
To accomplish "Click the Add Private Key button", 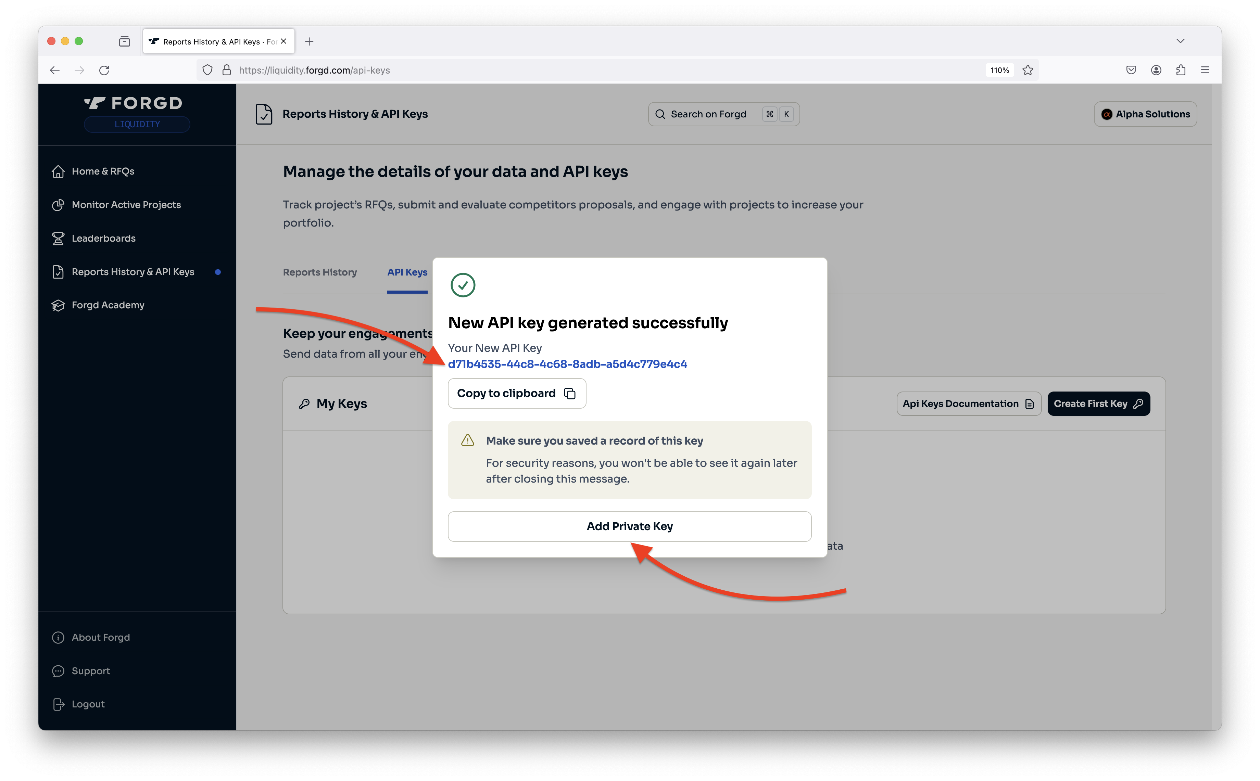I will 629,526.
